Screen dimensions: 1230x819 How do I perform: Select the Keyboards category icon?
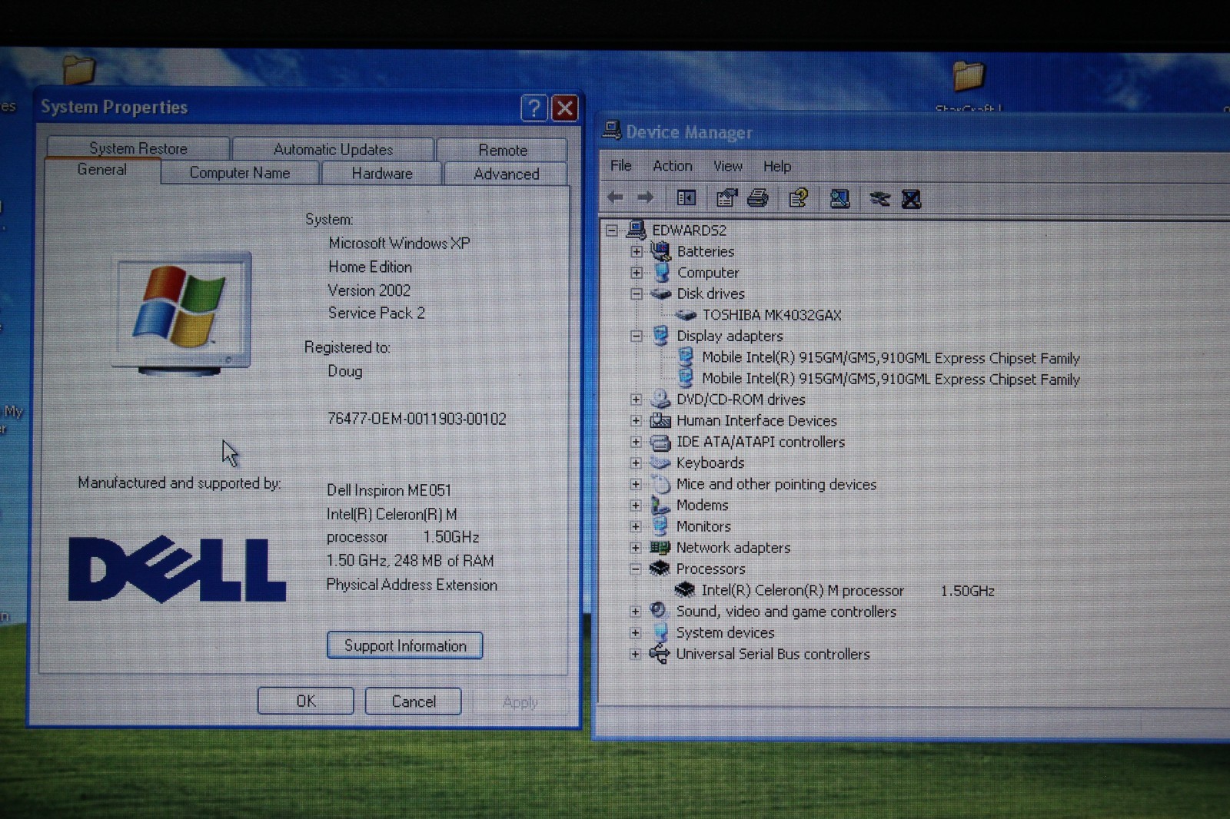(660, 463)
